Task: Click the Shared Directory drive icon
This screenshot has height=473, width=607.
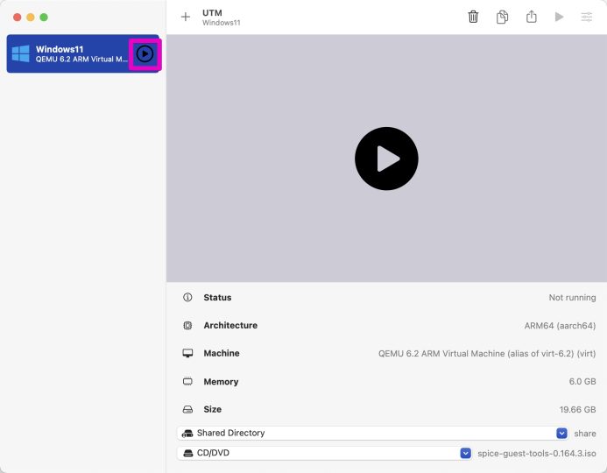Action: (187, 433)
